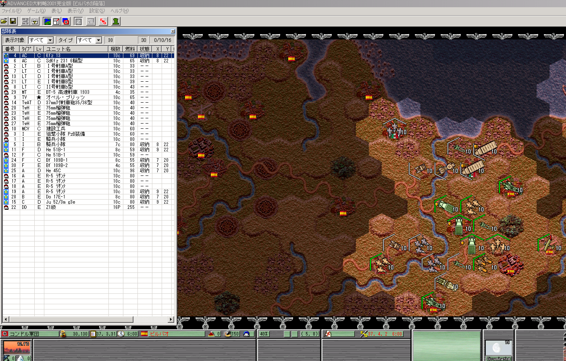Click the toolbar icon right of the arrow icon
566x361 pixels.
click(x=35, y=21)
